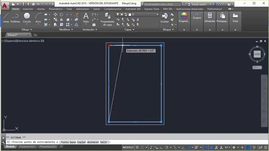This screenshot has height=151, width=269.
Task: Toggle MODELO space button
Action: (128, 147)
